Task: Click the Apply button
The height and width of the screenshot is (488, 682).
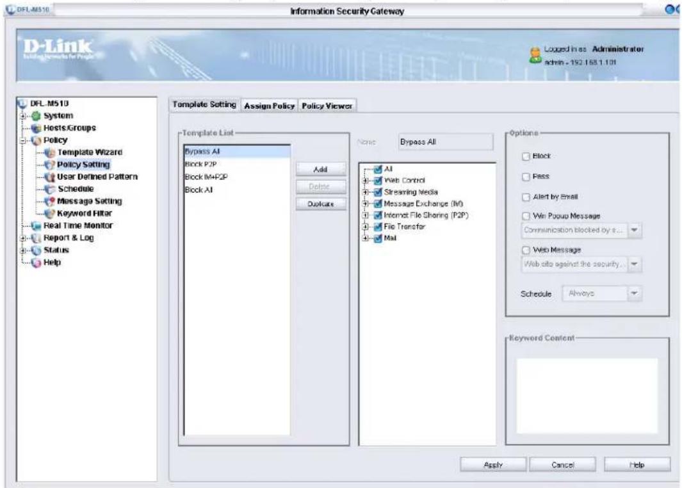Action: coord(493,465)
